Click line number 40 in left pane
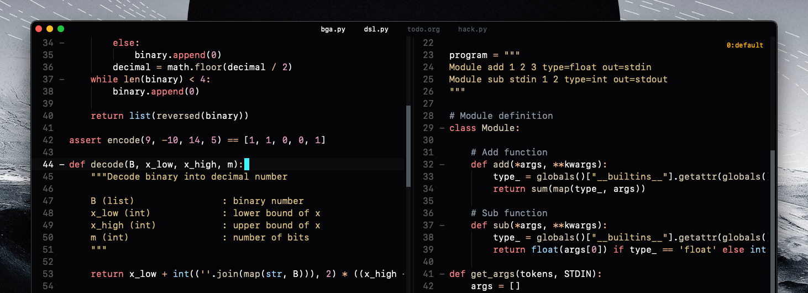This screenshot has height=293, width=808. [48, 116]
